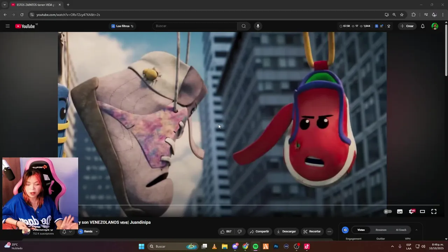Open more actions three-dot menu below video
The image size is (448, 252).
329,231
